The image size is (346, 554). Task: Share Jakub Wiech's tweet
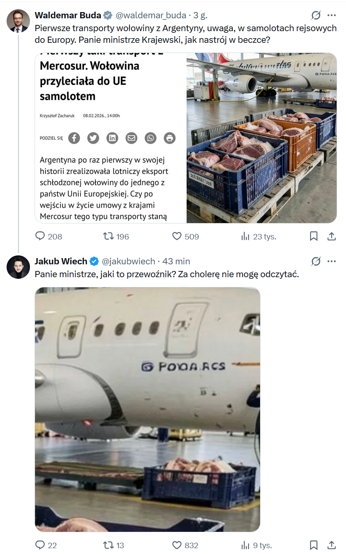click(x=332, y=545)
